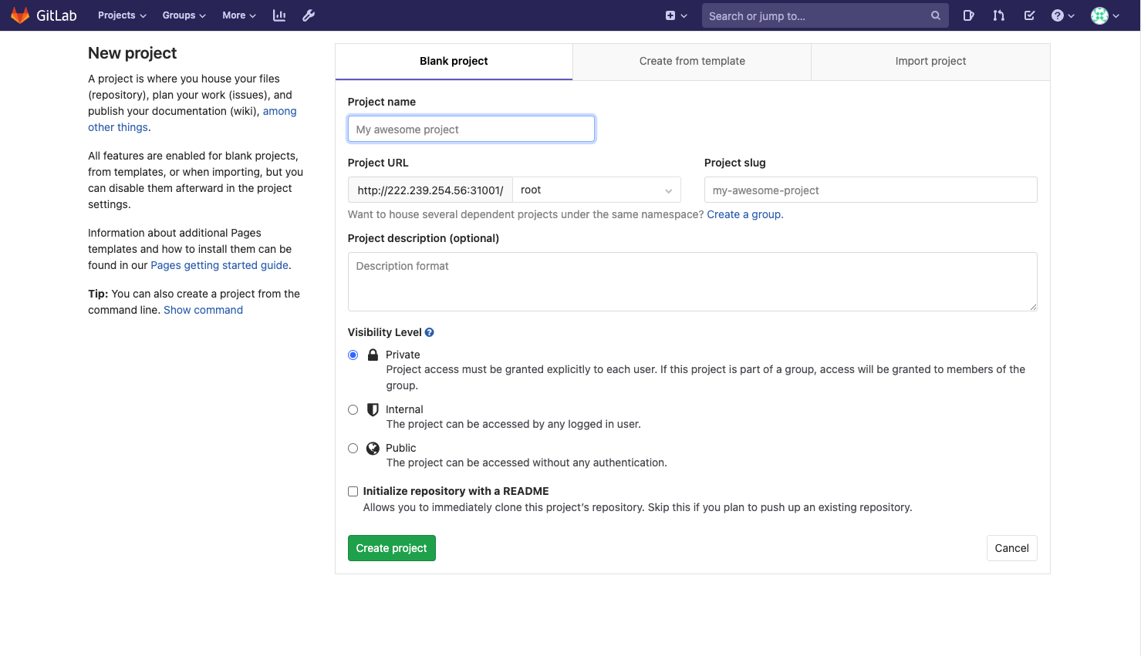The width and height of the screenshot is (1141, 656).
Task: Switch to Create from template tab
Action: [x=692, y=62]
